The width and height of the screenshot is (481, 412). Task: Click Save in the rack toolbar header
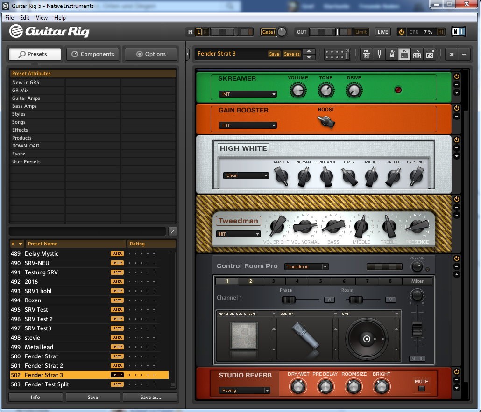[274, 54]
